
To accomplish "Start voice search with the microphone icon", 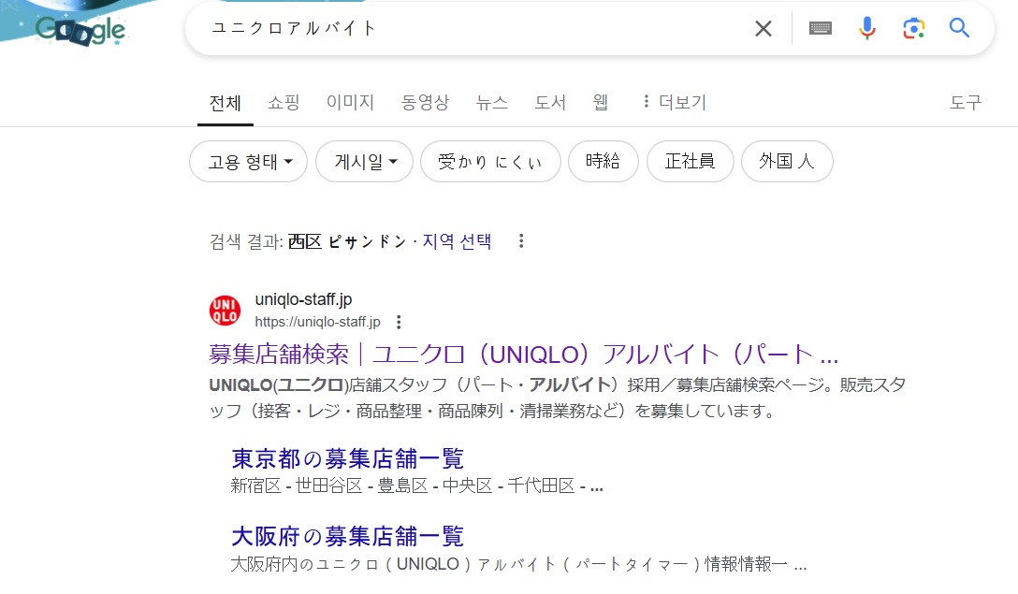I will (x=866, y=29).
